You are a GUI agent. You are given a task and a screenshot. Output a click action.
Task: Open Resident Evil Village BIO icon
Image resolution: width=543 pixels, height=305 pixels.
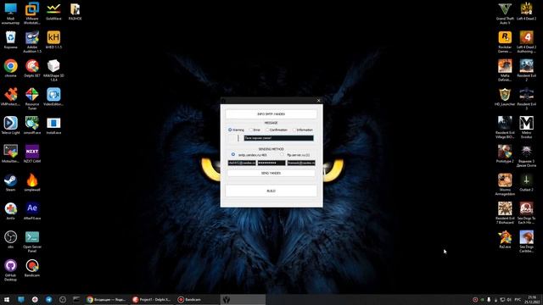coord(505,127)
